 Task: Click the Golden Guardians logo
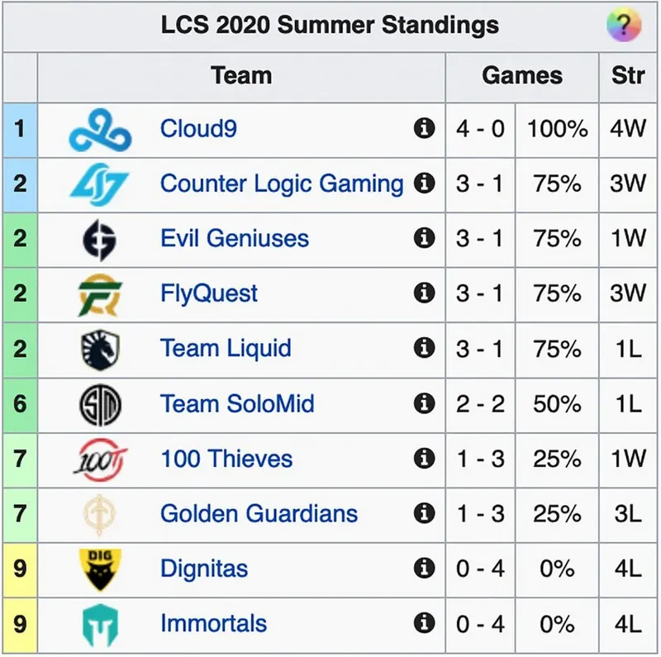[x=100, y=514]
